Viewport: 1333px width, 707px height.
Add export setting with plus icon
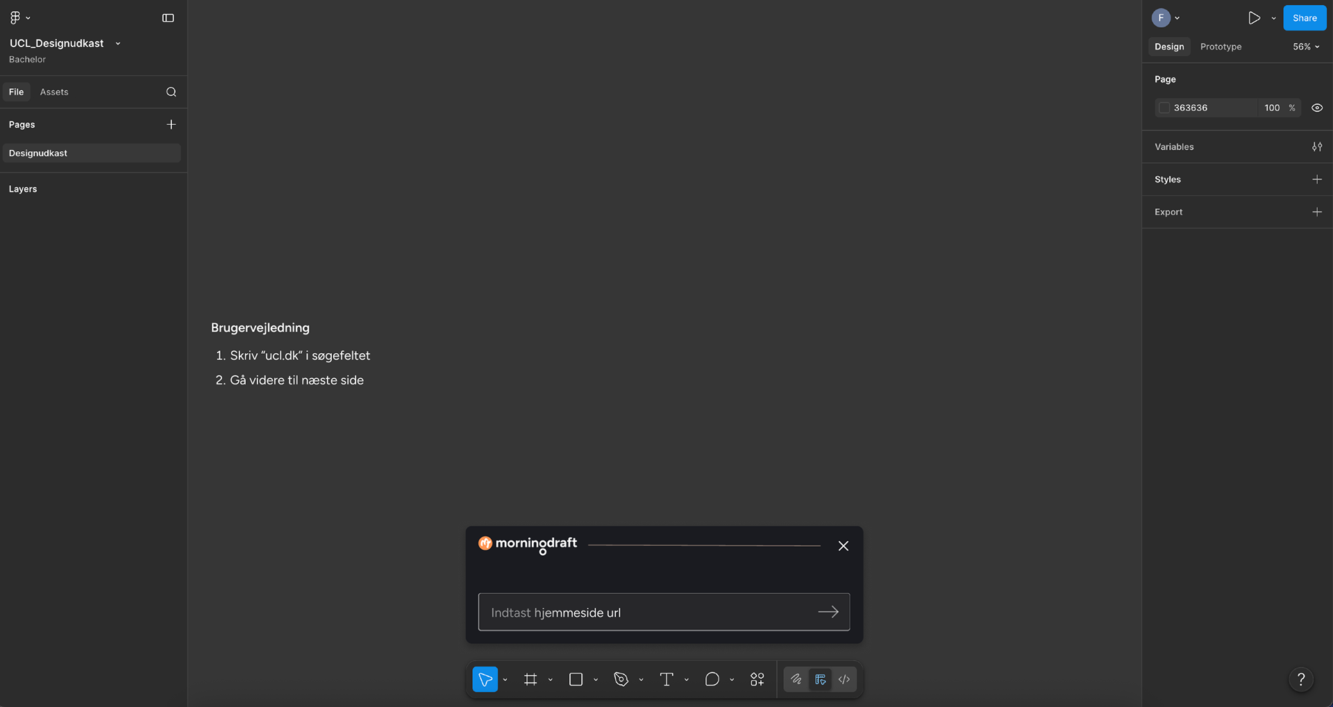click(1317, 212)
